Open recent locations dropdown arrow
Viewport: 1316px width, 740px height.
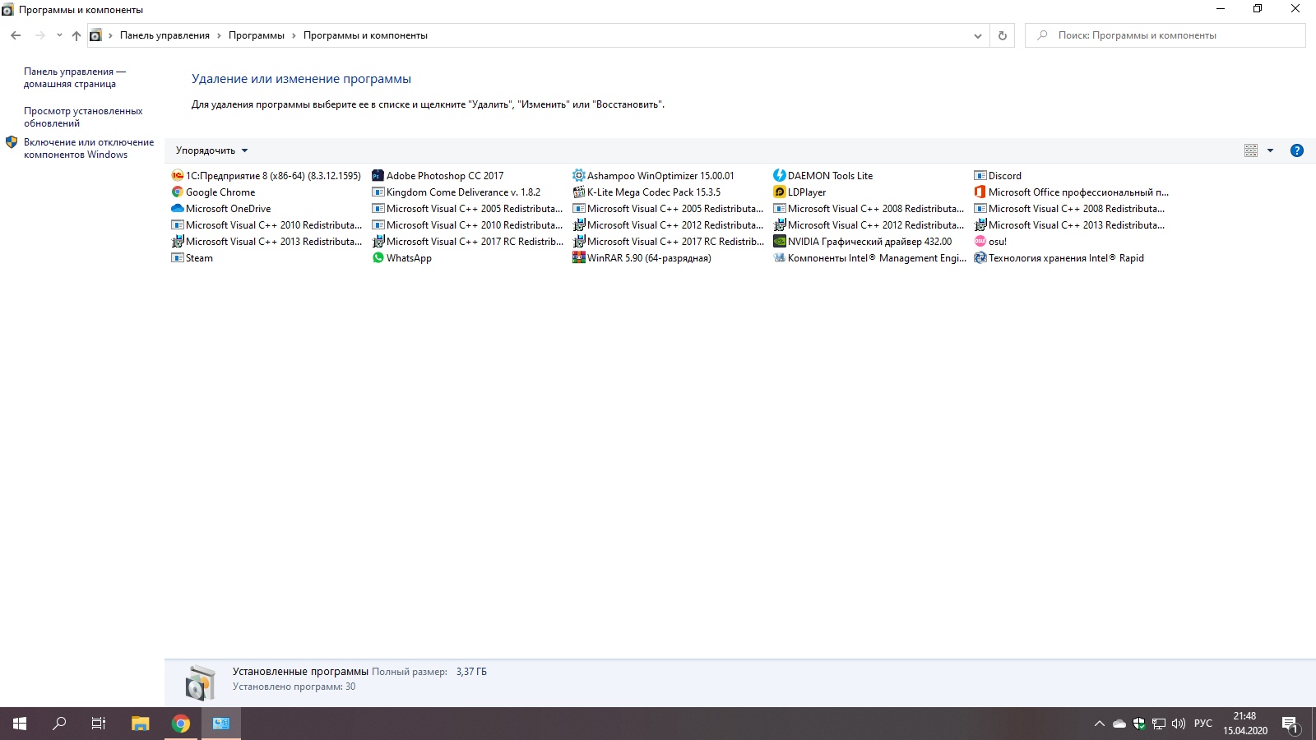click(x=59, y=35)
